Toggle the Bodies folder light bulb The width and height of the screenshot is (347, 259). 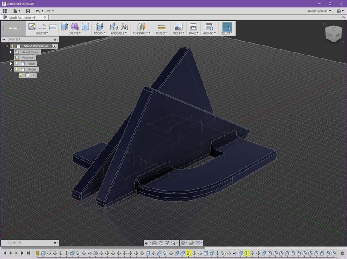tap(17, 69)
